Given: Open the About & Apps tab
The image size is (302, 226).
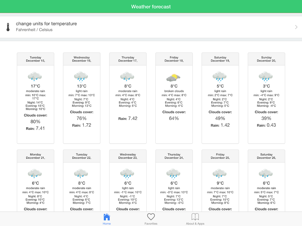Looking at the screenshot, I should click(x=195, y=219).
